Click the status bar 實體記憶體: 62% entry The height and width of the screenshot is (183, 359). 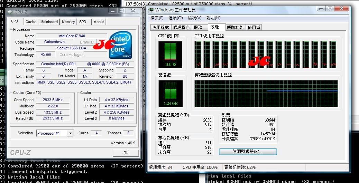(x=240, y=167)
